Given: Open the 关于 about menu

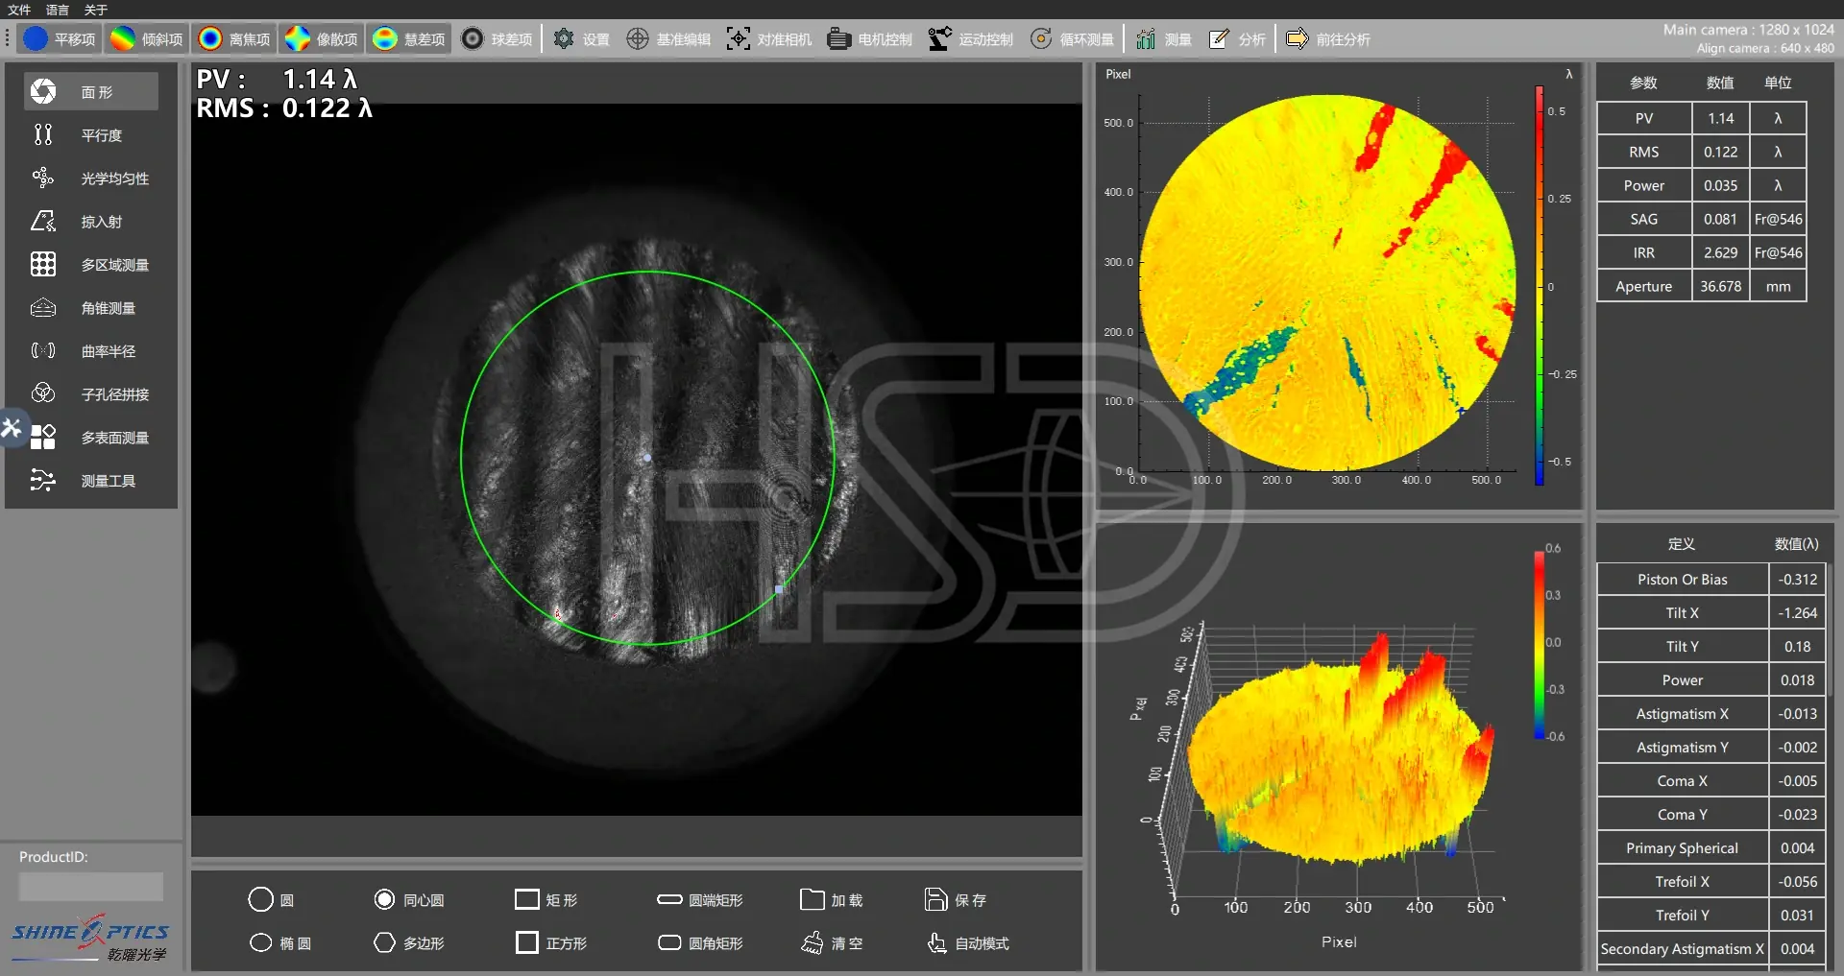Looking at the screenshot, I should [96, 10].
